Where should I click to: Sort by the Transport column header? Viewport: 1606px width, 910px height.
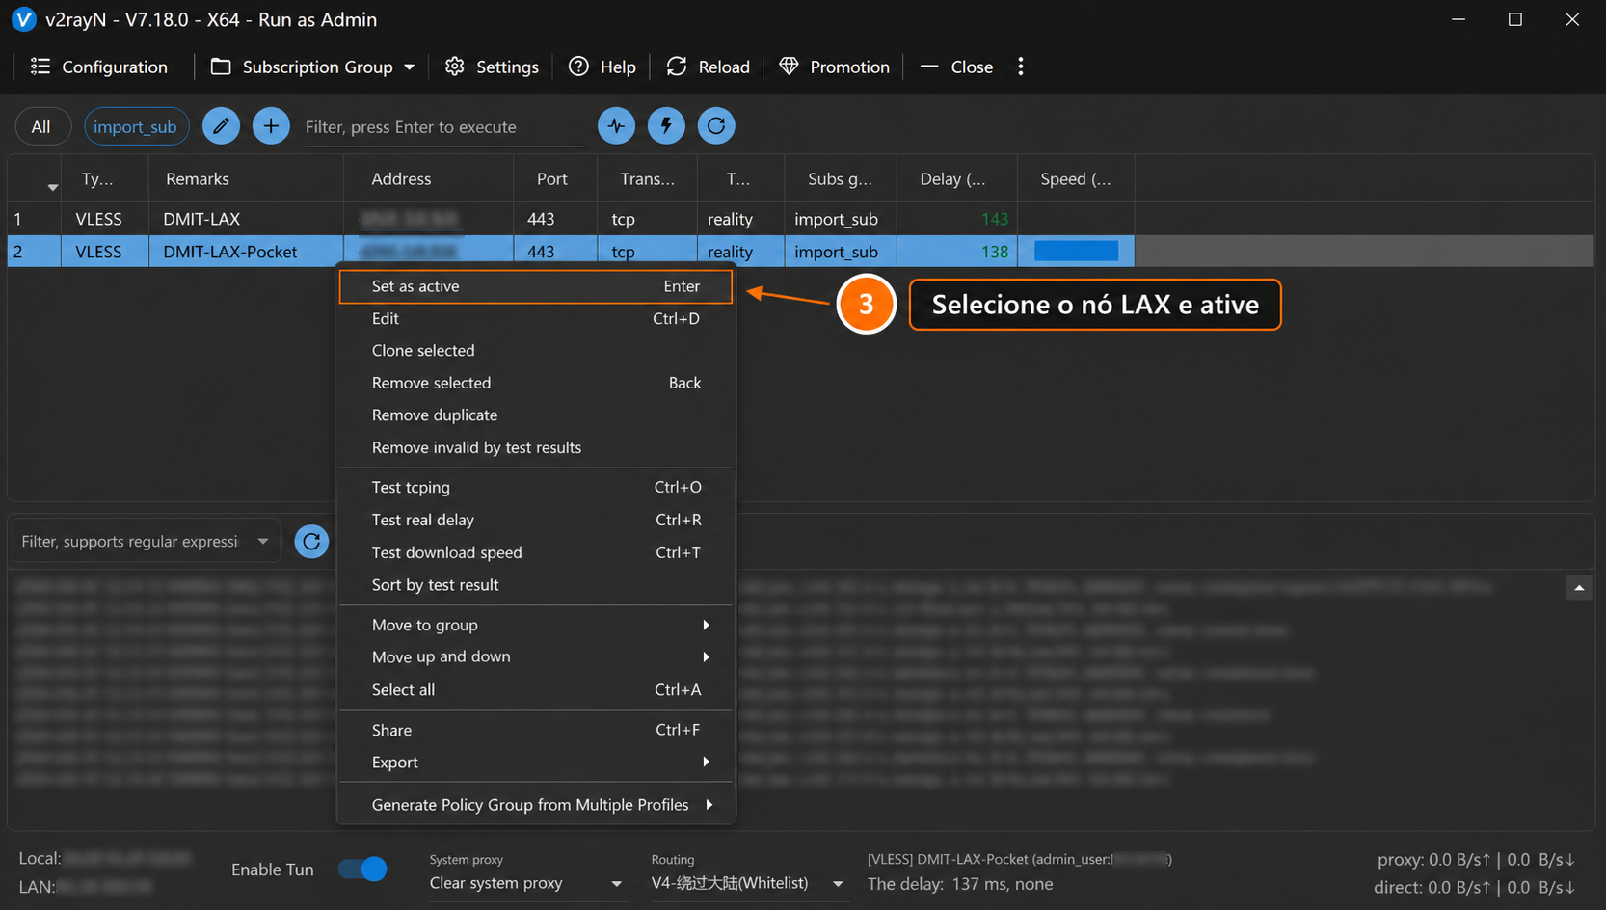coord(648,178)
